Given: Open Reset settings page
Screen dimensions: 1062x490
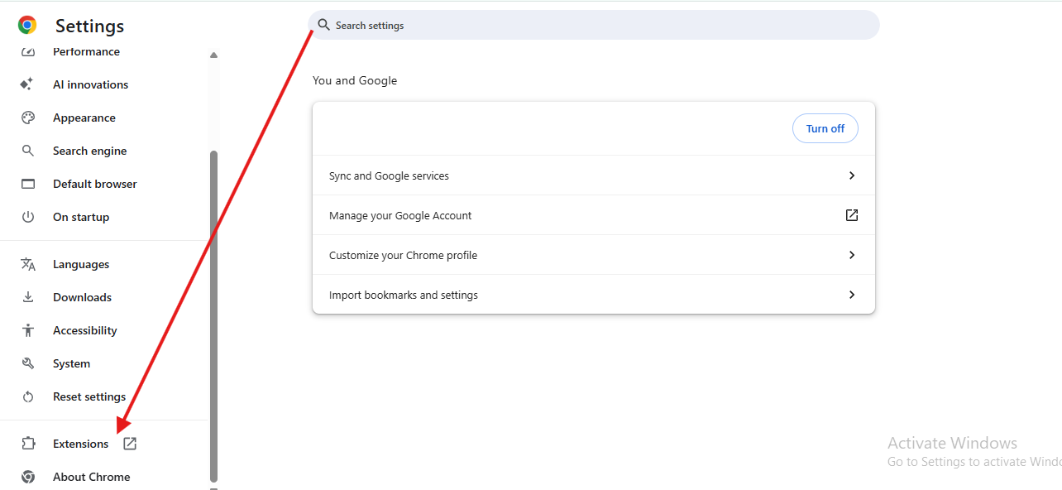Looking at the screenshot, I should [x=89, y=396].
